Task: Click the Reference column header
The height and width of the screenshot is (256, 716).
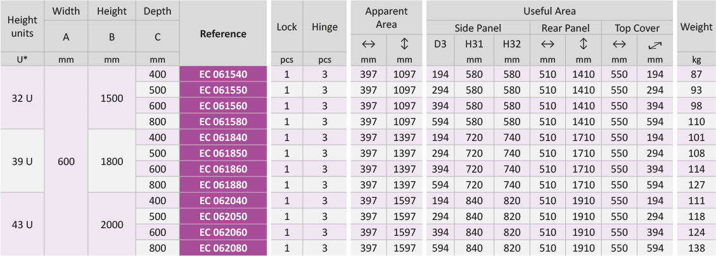Action: click(x=223, y=34)
